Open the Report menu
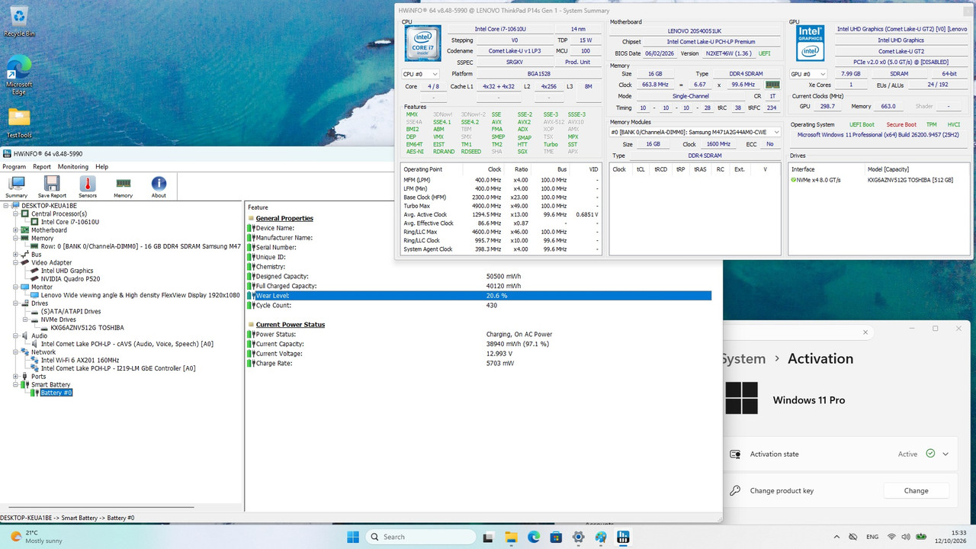 42,166
